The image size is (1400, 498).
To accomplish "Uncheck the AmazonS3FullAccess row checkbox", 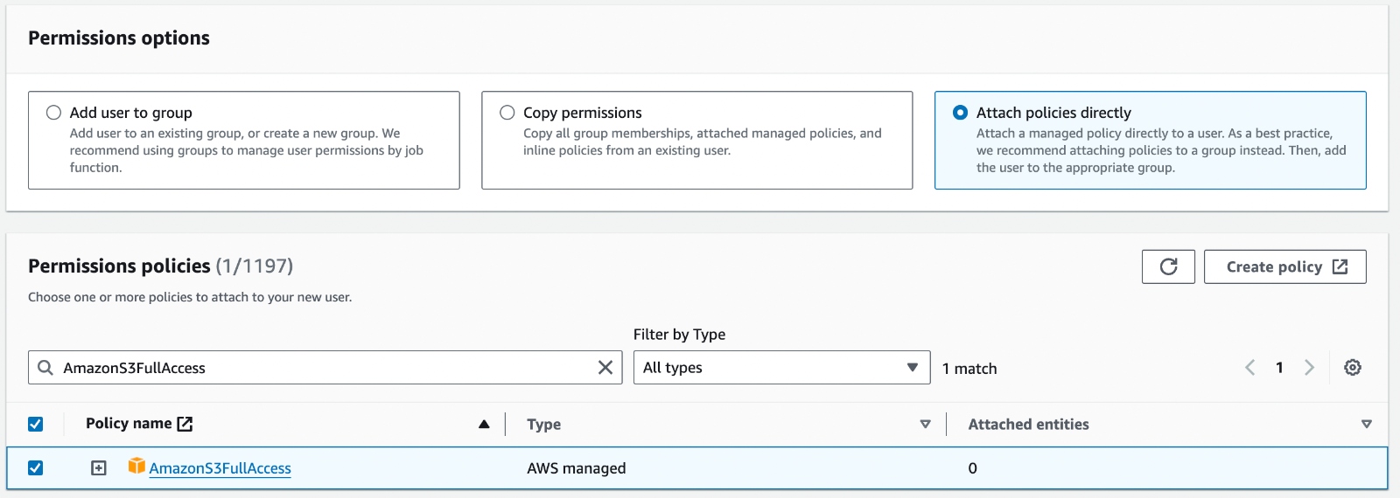I will coord(36,468).
